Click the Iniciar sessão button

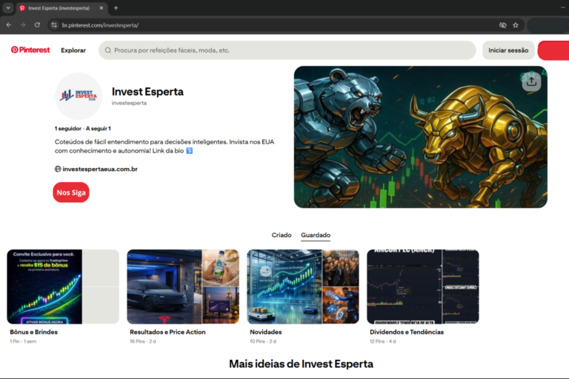coord(508,50)
